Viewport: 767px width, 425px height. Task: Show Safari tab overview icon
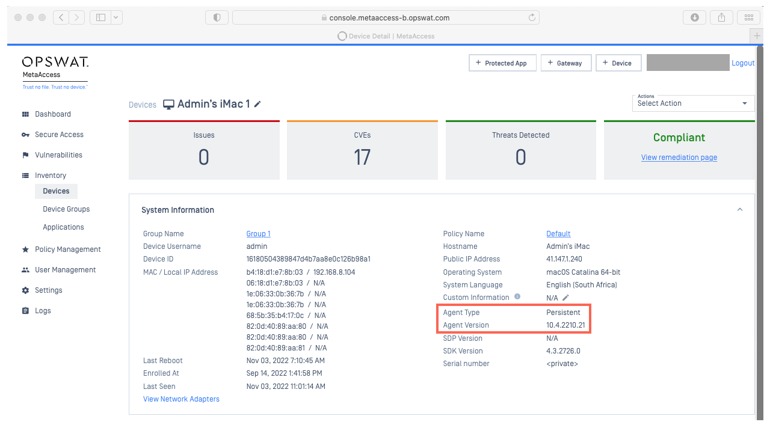tap(748, 17)
